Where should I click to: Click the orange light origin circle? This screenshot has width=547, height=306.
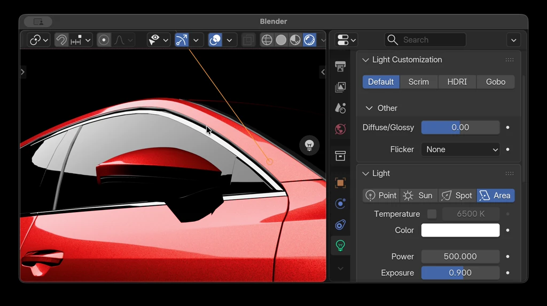coord(270,162)
